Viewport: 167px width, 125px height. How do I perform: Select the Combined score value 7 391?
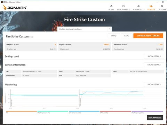(x=160, y=45)
